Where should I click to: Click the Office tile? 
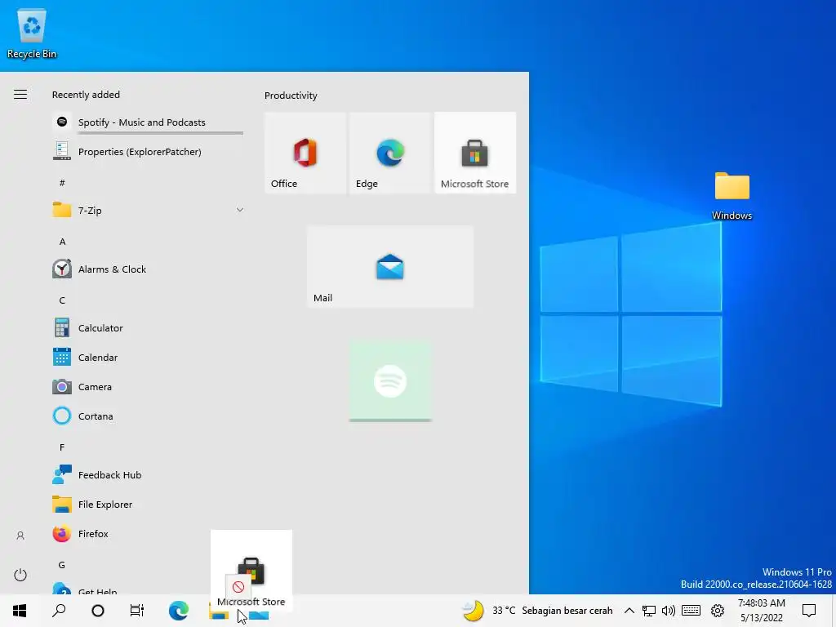[x=305, y=153]
